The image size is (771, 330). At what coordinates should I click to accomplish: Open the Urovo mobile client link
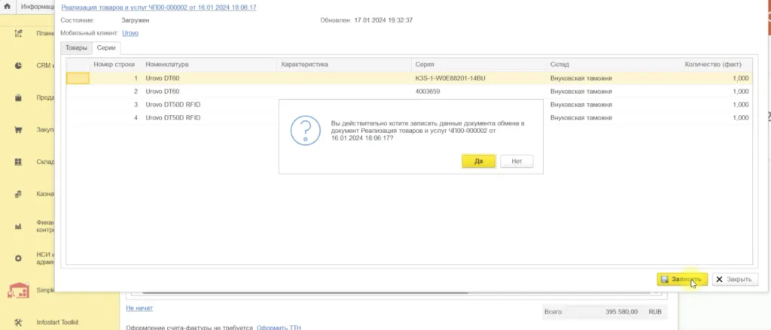coord(130,33)
